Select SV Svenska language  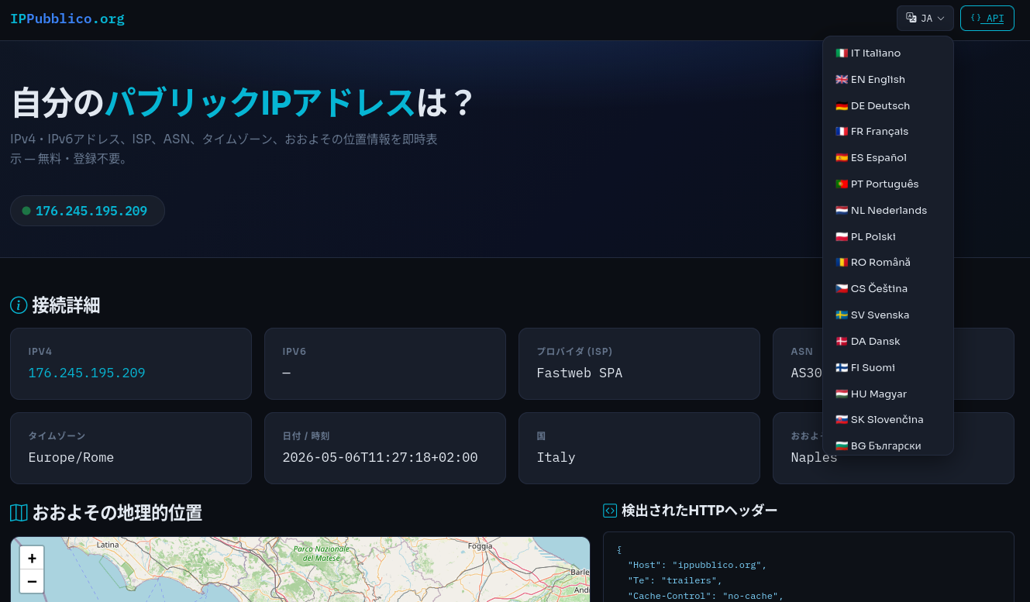coord(888,315)
